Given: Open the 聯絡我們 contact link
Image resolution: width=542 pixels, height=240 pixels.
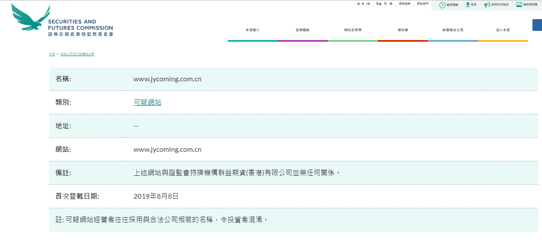Looking at the screenshot, I should pos(422,3).
